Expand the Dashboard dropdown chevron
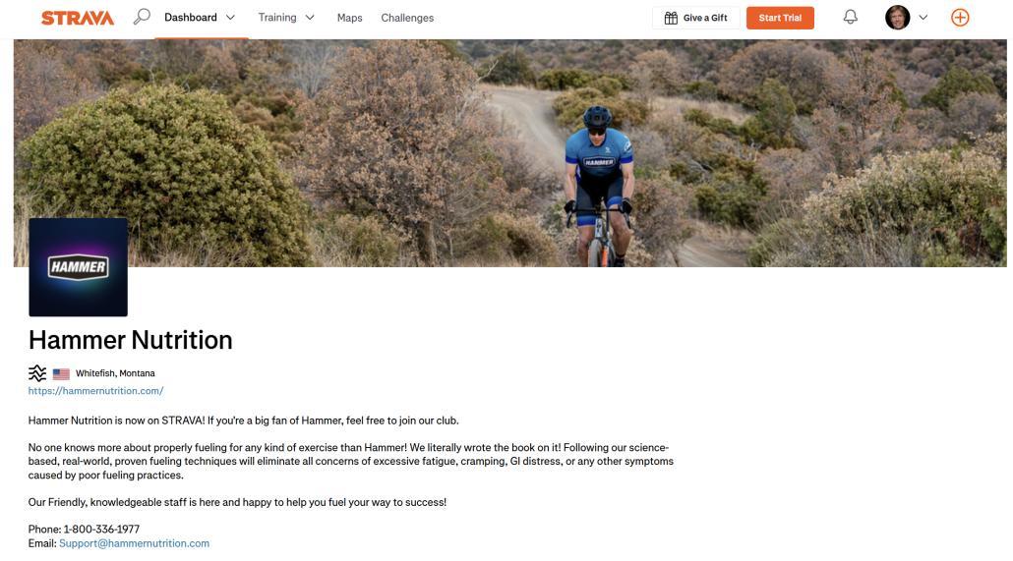 (231, 18)
